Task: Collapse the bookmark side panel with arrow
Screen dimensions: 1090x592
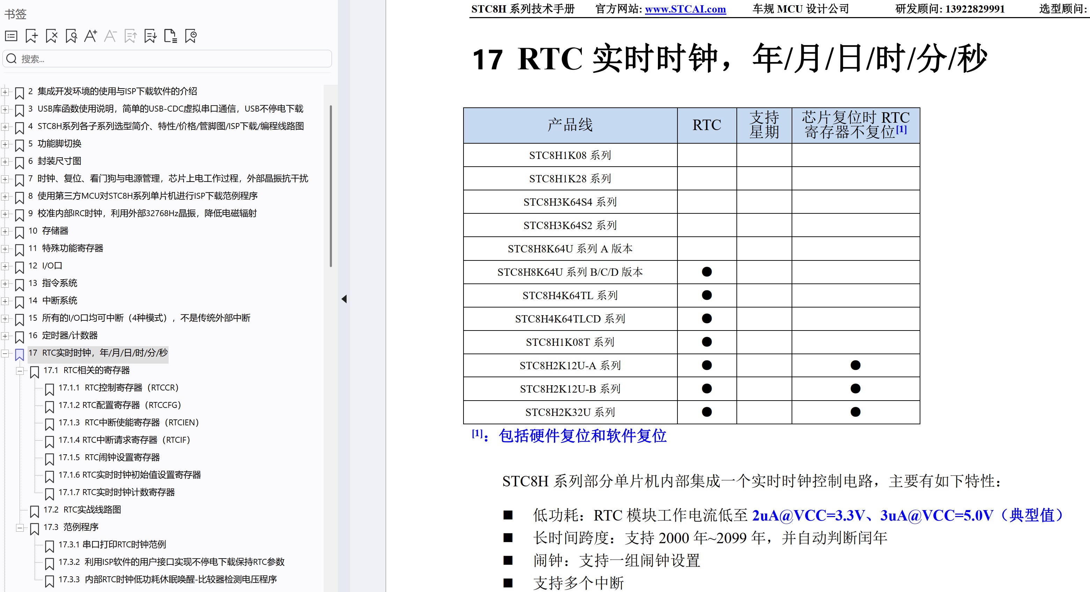Action: (x=344, y=299)
